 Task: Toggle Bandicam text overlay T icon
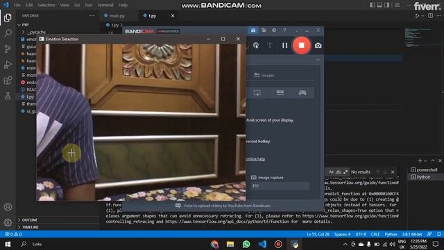click(270, 45)
